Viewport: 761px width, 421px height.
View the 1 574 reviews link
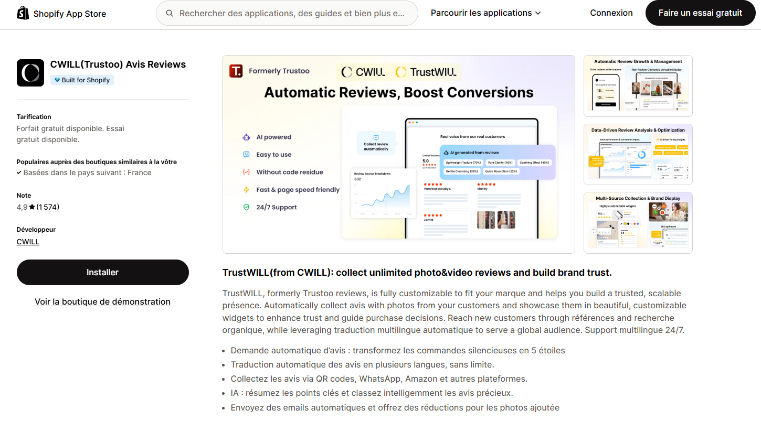click(48, 207)
